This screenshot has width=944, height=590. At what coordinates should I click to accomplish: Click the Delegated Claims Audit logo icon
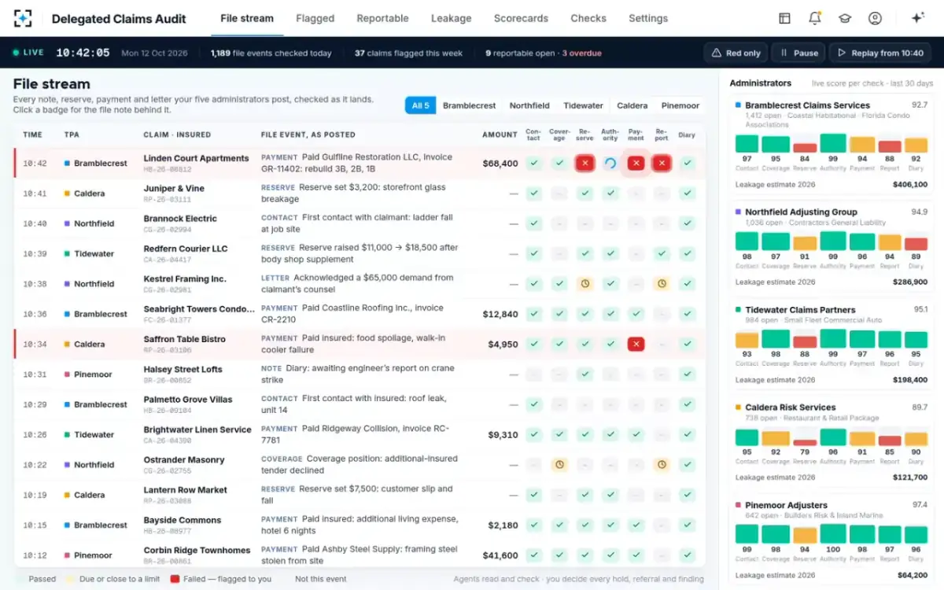pos(23,18)
